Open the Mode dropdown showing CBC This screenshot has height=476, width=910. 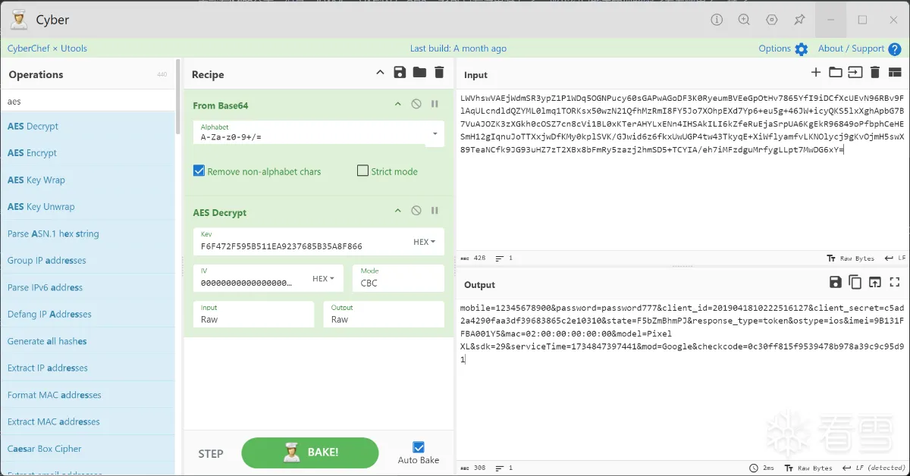tap(398, 278)
